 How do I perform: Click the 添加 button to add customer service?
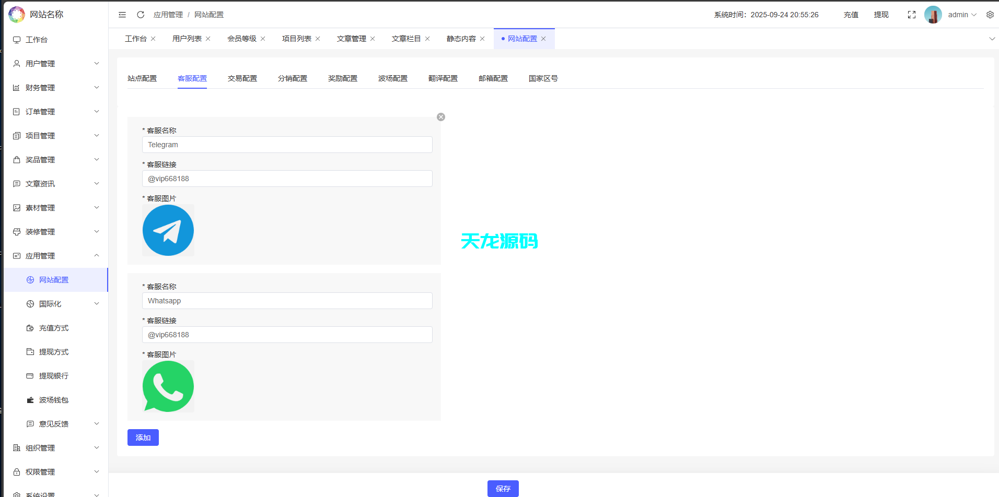143,437
